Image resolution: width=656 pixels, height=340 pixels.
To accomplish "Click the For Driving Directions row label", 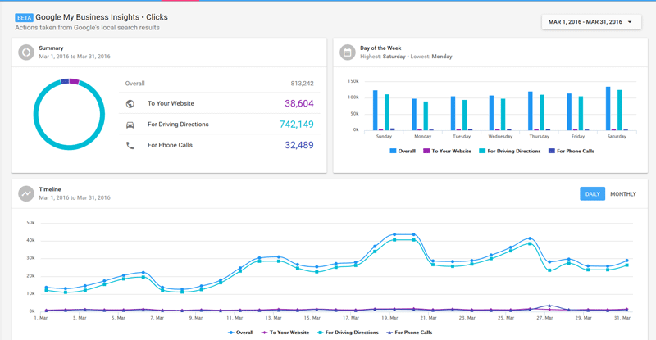I will (x=178, y=125).
